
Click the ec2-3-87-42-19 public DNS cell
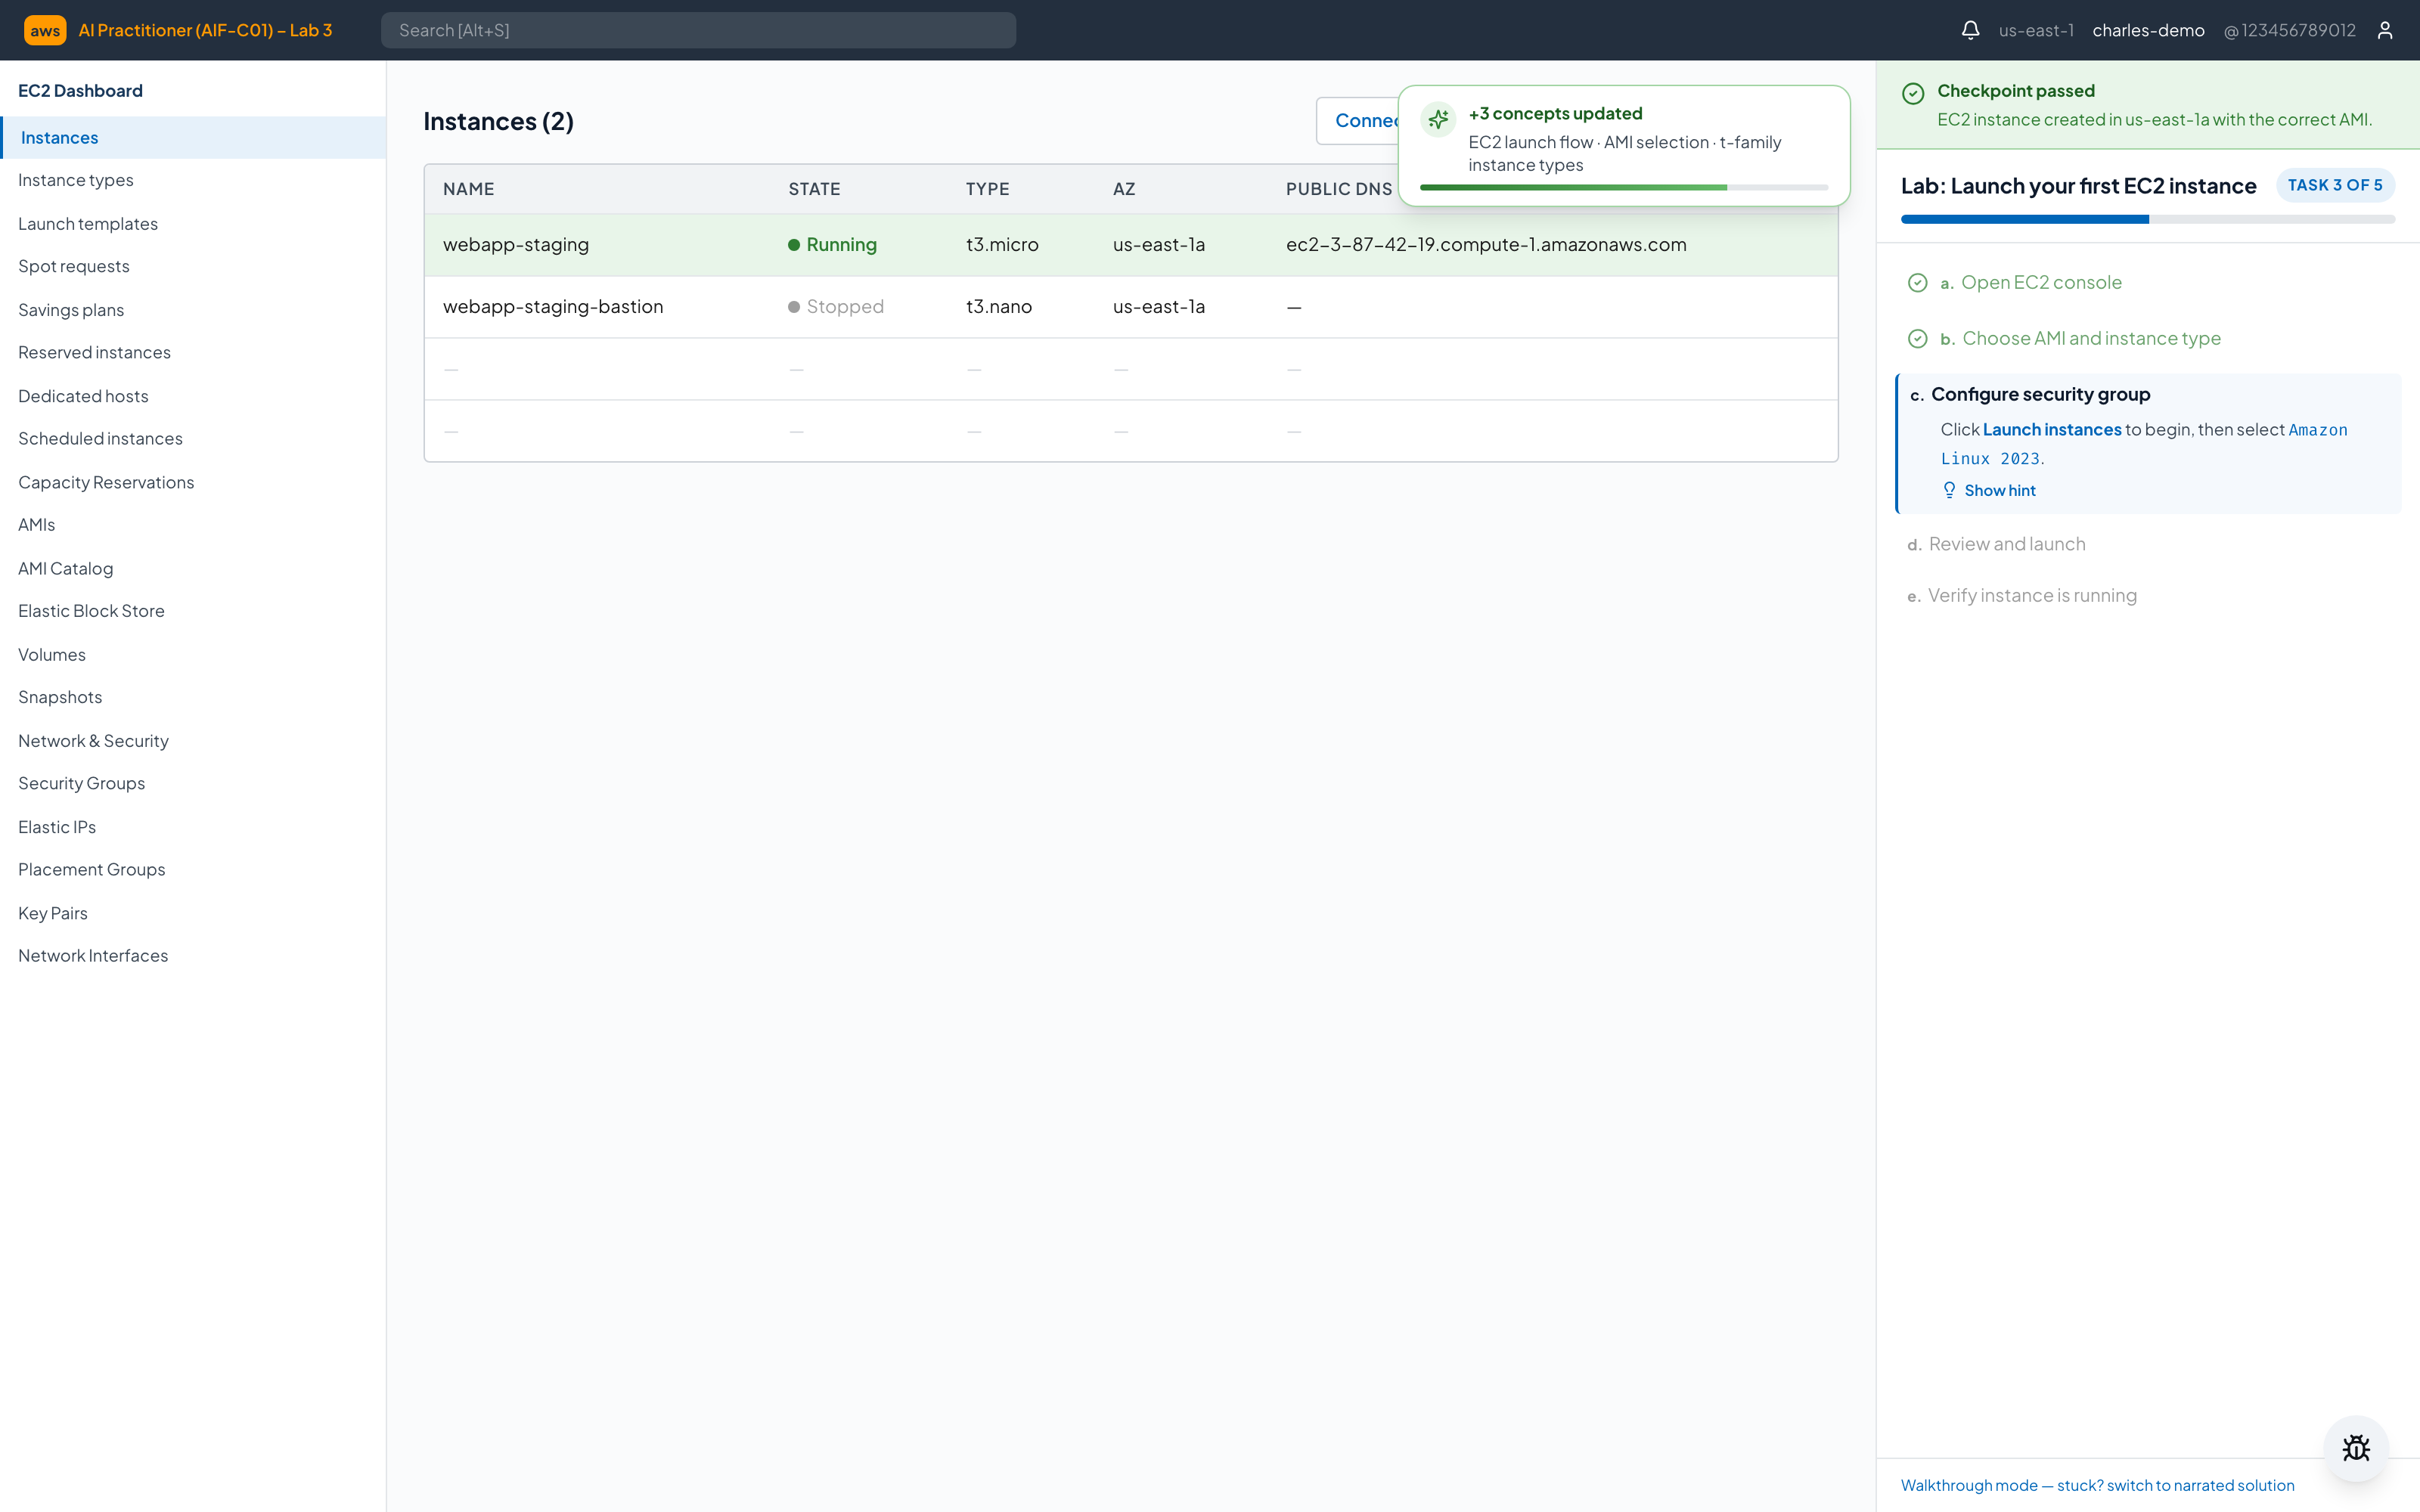pyautogui.click(x=1486, y=245)
